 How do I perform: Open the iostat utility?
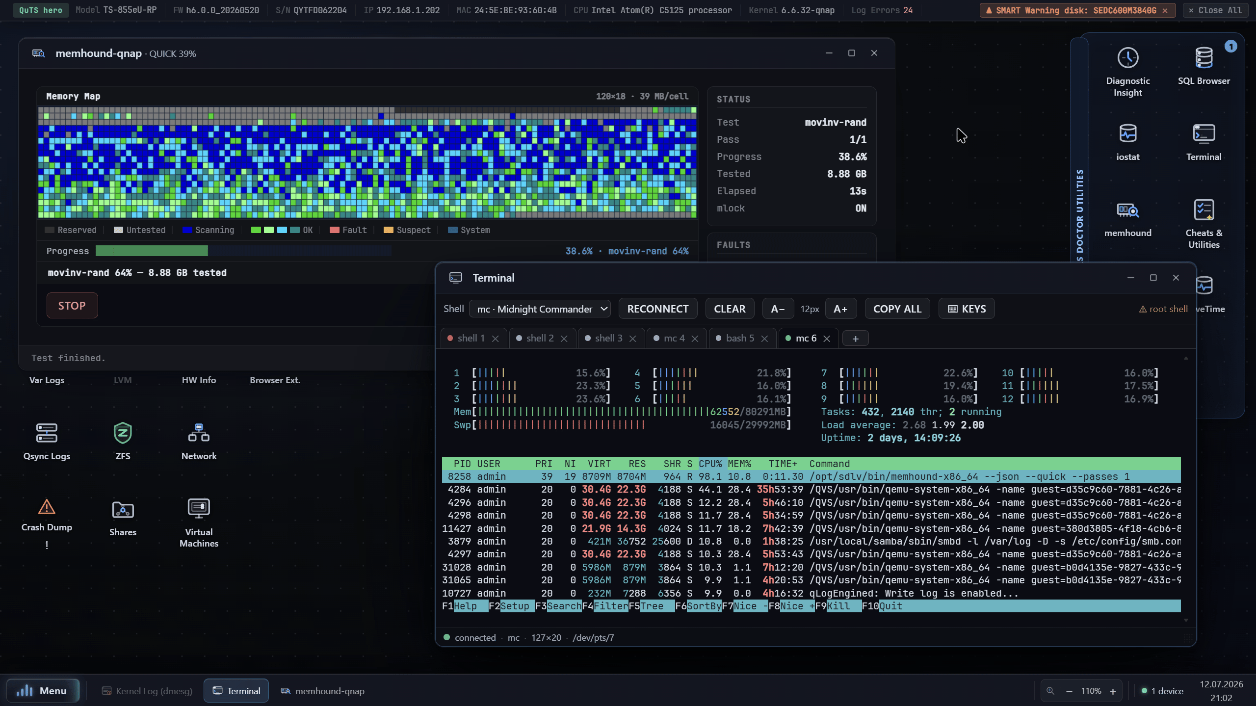point(1127,141)
